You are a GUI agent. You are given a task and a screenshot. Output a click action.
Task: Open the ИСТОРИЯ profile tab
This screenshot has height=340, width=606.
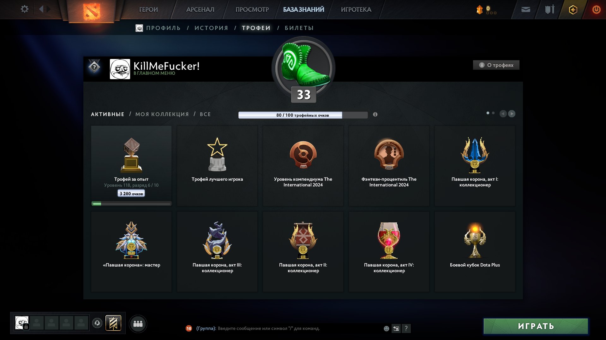[211, 28]
